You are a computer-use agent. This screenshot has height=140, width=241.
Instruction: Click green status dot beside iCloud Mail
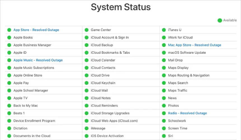pyautogui.click(x=86, y=90)
